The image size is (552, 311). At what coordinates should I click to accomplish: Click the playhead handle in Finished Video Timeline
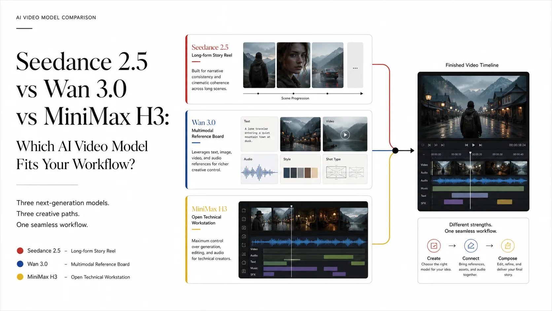click(x=470, y=153)
